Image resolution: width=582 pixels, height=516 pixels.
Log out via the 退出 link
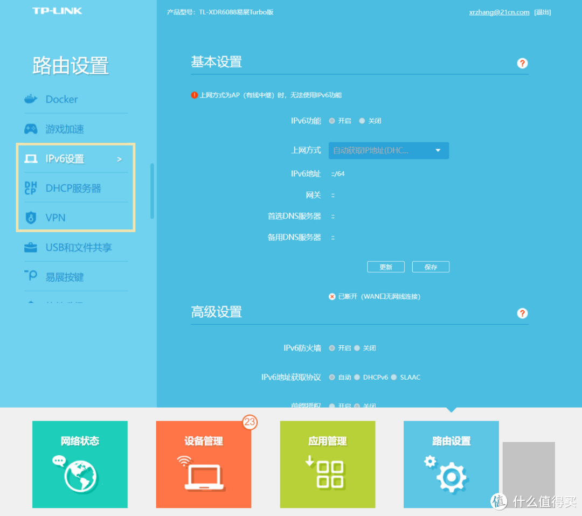[542, 12]
